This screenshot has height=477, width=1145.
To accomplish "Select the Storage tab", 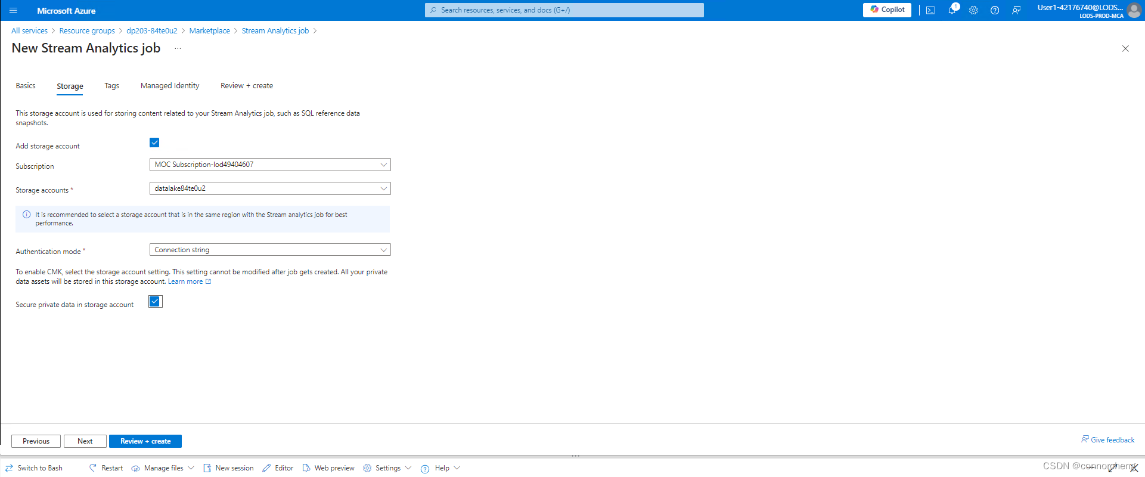I will (70, 86).
